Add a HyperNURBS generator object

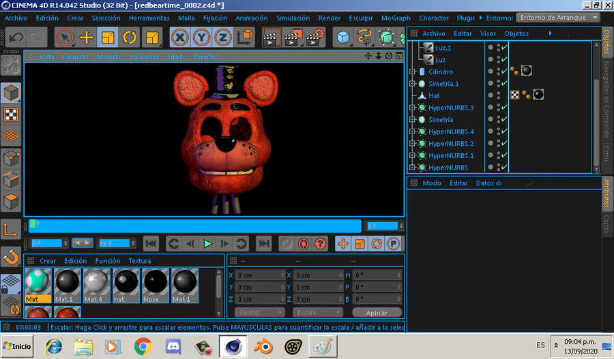386,37
